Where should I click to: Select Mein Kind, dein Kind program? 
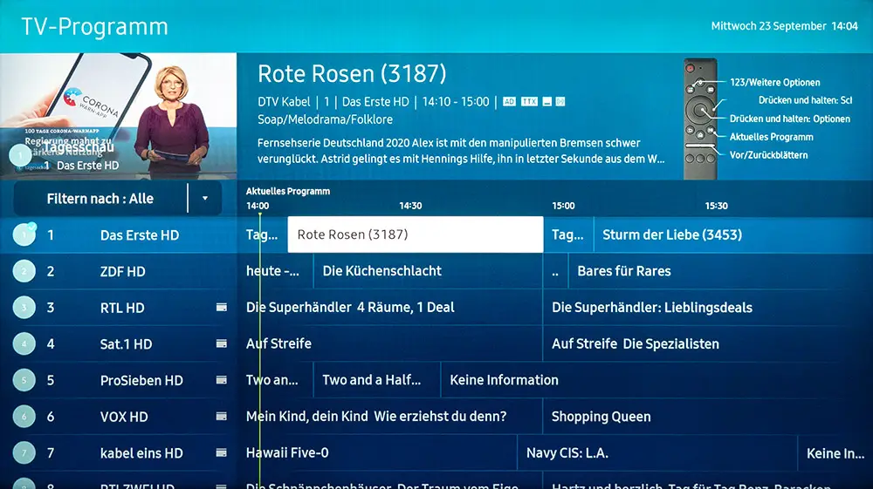click(389, 416)
